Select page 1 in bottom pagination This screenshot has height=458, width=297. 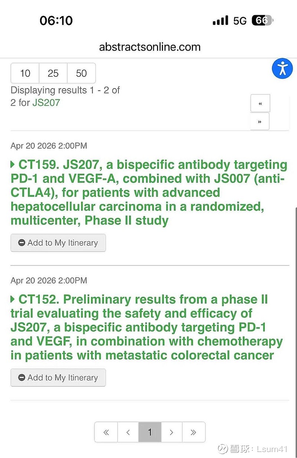(150, 432)
